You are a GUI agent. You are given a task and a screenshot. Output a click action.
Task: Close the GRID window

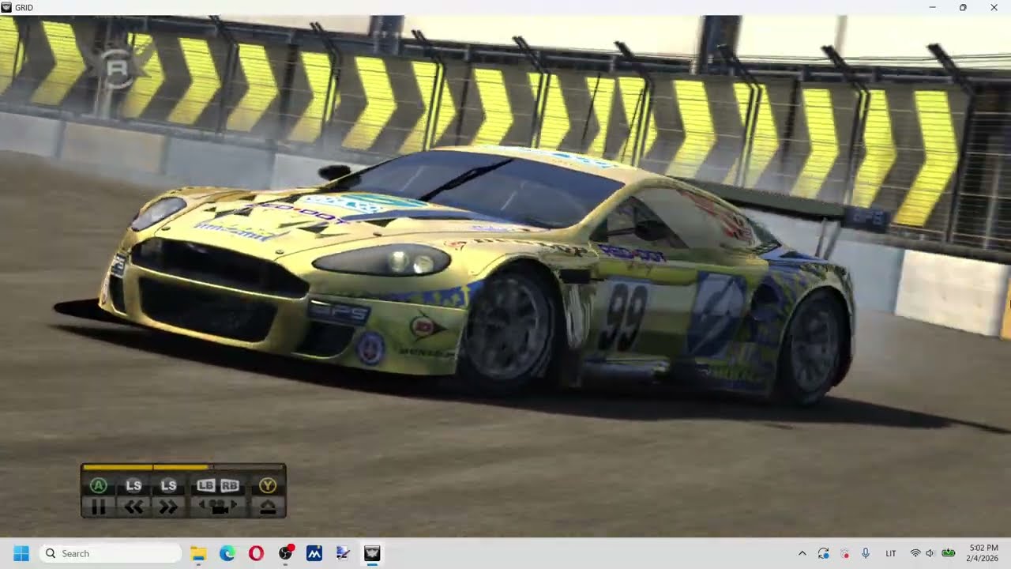click(994, 7)
